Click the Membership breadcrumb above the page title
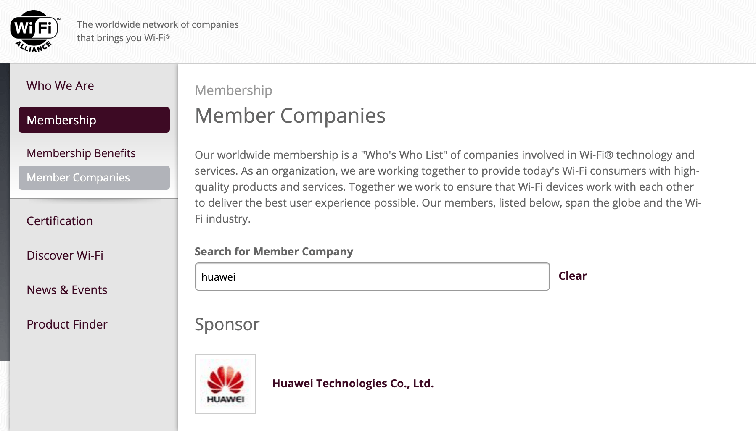Viewport: 756px width, 431px height. pyautogui.click(x=233, y=90)
